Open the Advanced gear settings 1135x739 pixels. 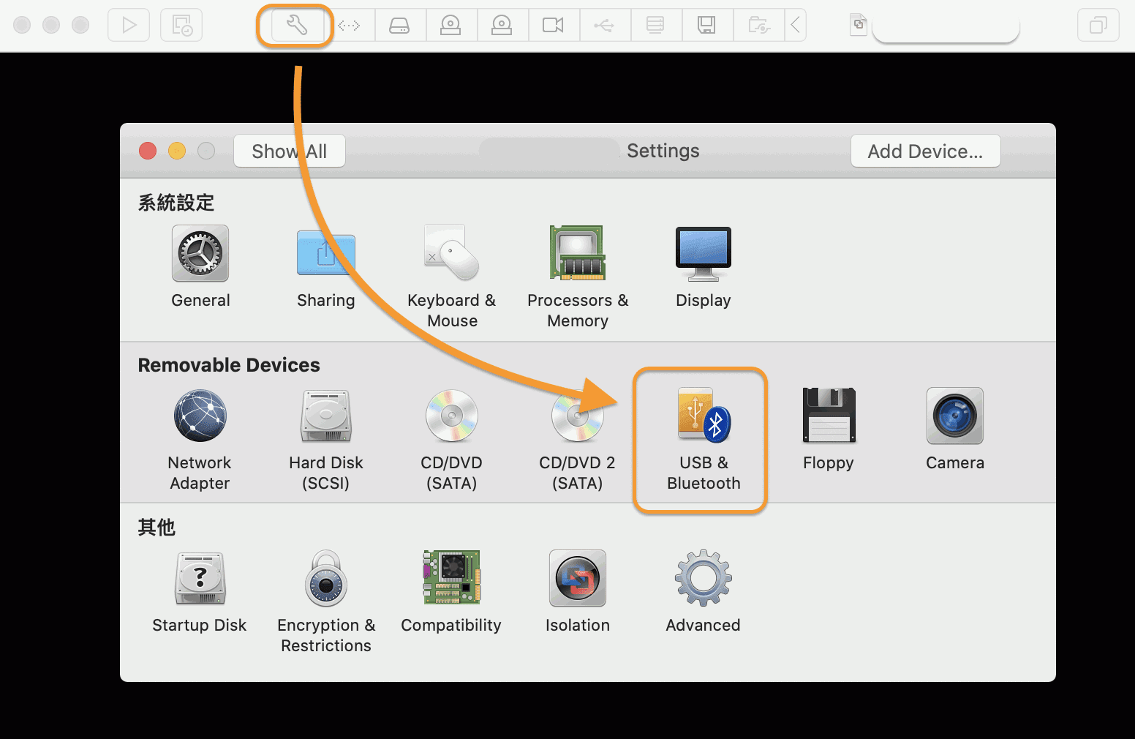coord(702,579)
